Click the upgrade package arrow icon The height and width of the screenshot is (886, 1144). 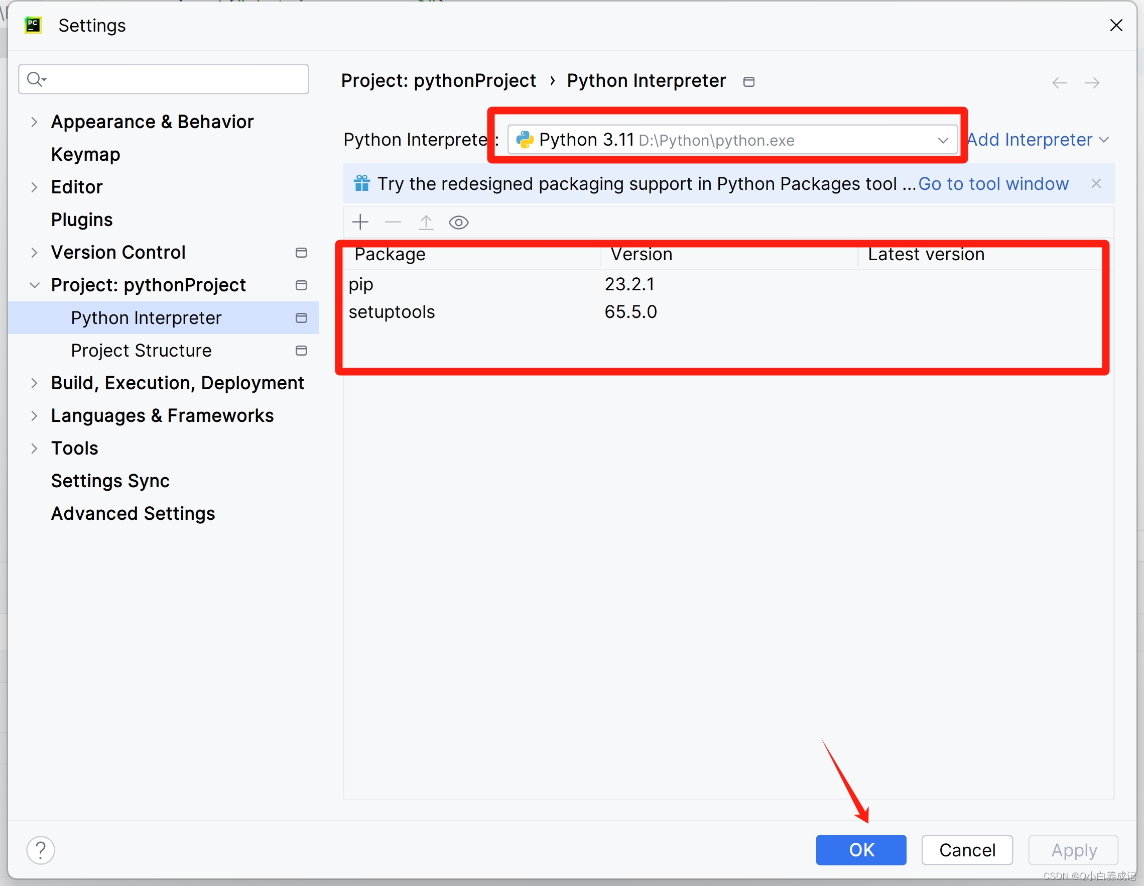pyautogui.click(x=426, y=222)
